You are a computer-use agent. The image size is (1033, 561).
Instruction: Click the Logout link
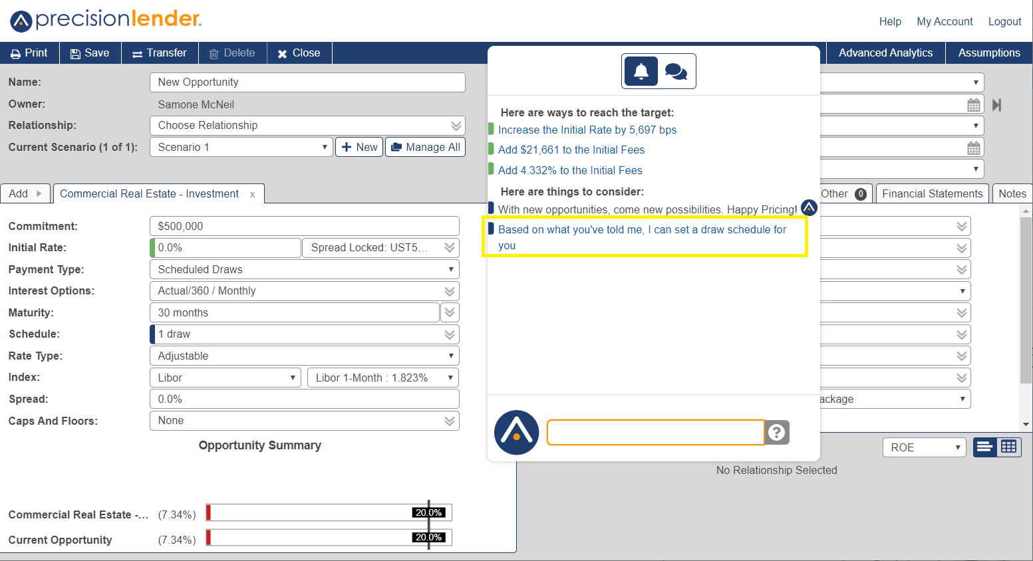1004,21
